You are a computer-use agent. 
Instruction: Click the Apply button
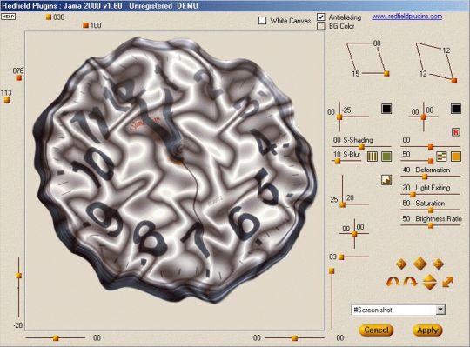click(427, 330)
